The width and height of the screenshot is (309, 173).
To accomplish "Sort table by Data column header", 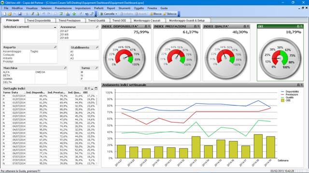I will click(x=18, y=92).
